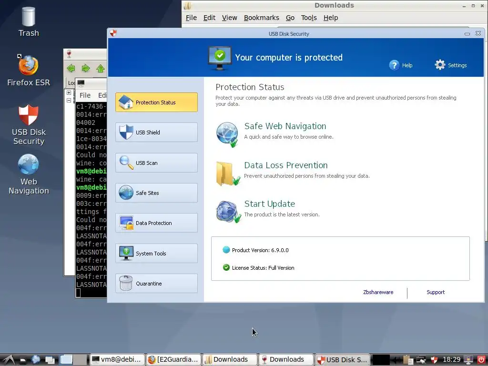This screenshot has width=488, height=366.
Task: Open the Support link
Action: (436, 292)
